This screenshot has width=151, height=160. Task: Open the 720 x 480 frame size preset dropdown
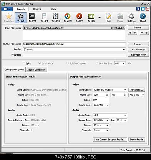[136, 95]
